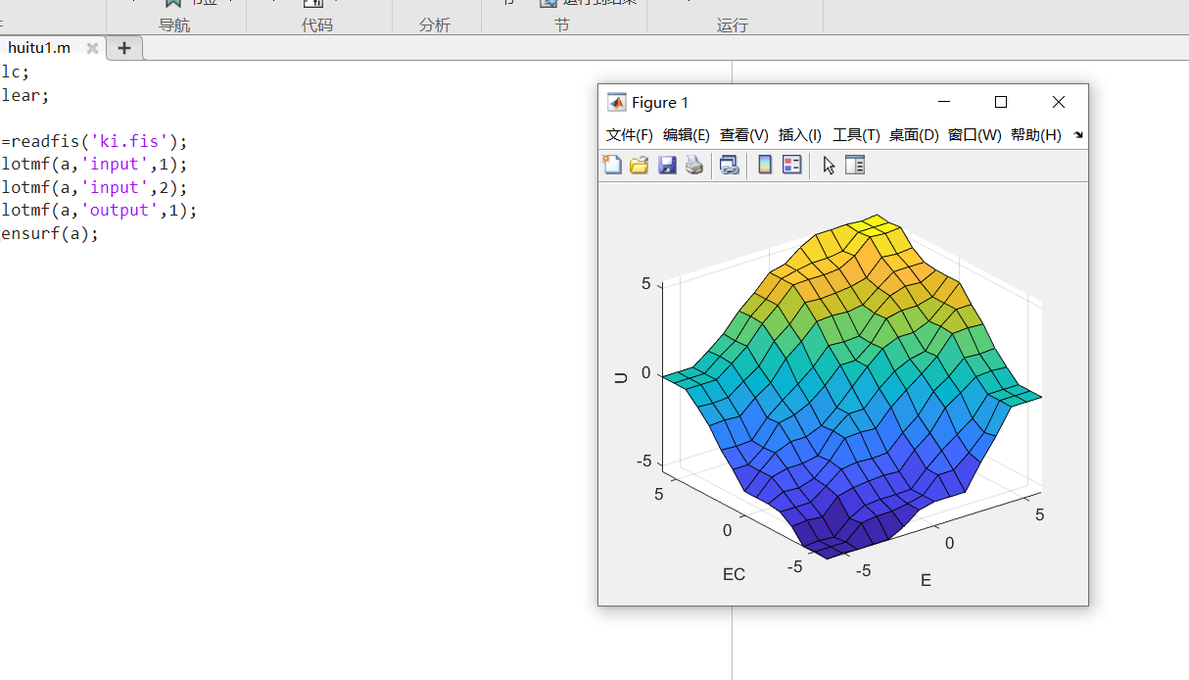1189x680 pixels.
Task: Switch to the huitu1.m editor tab
Action: pos(39,48)
